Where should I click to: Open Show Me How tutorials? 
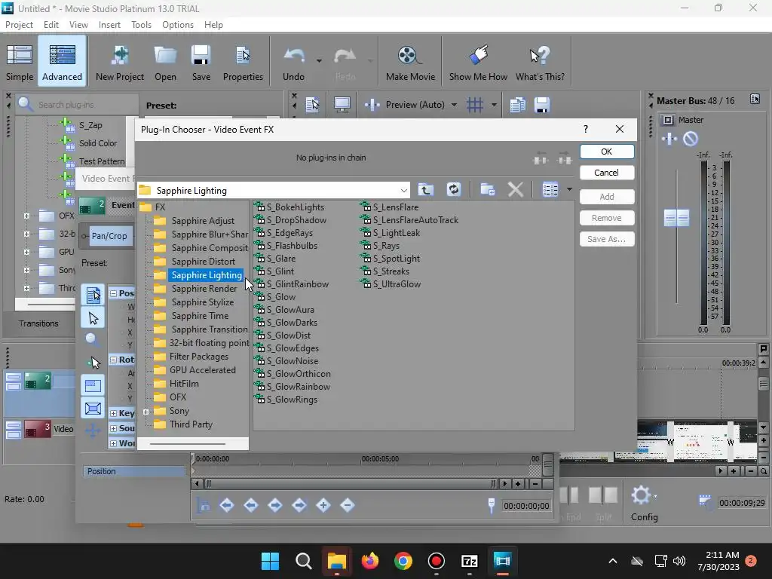pyautogui.click(x=478, y=63)
